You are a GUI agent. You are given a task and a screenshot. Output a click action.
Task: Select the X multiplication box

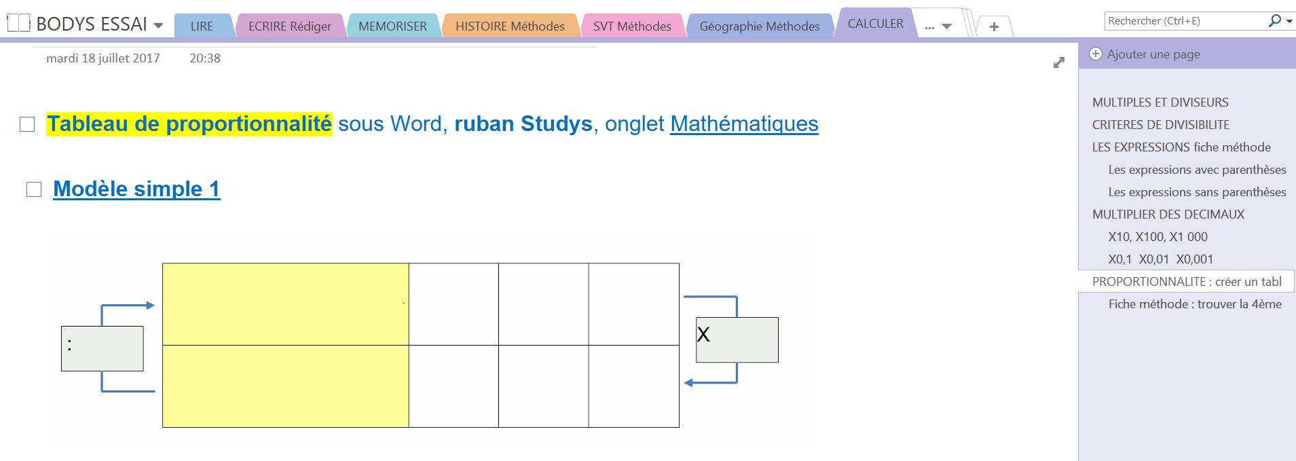(x=737, y=339)
